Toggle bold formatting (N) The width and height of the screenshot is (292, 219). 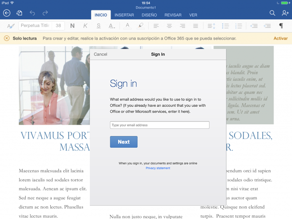point(72,26)
